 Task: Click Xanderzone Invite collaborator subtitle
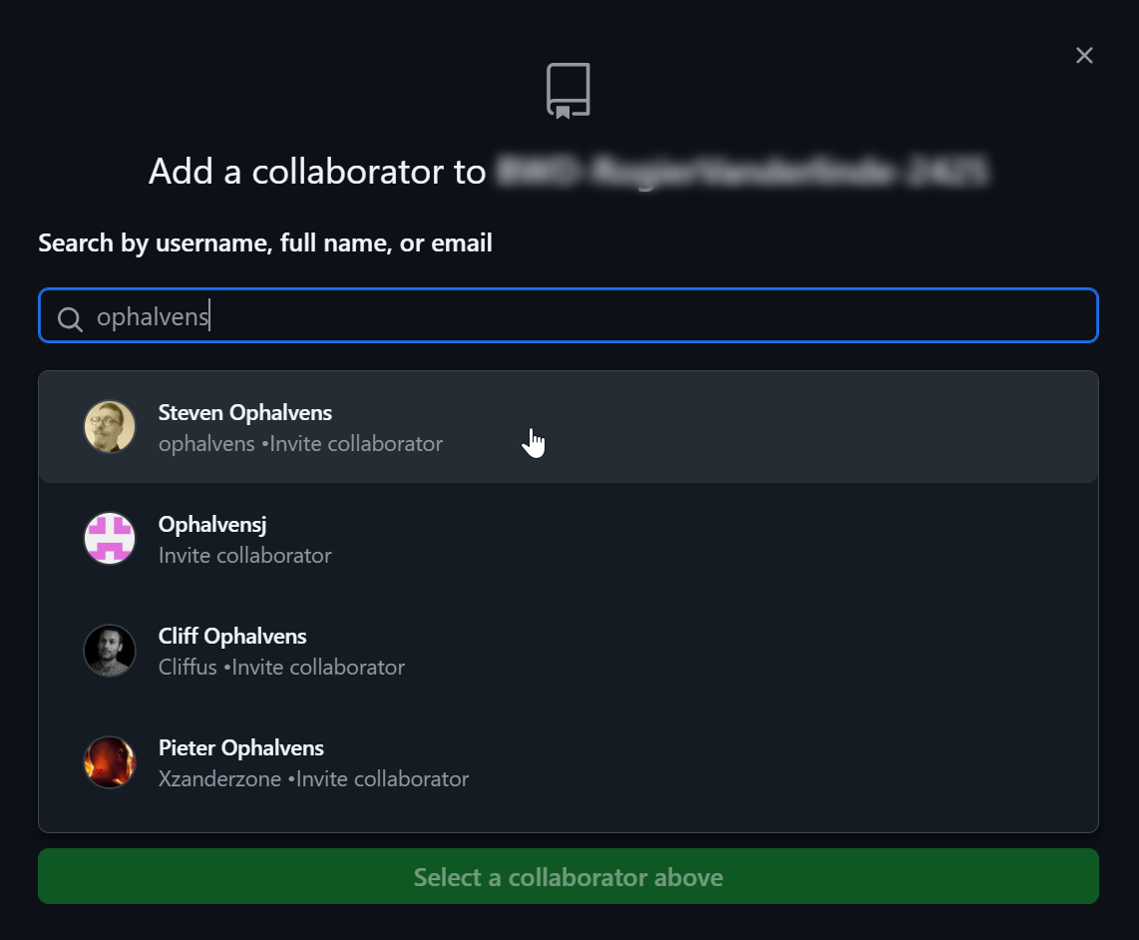tap(313, 779)
